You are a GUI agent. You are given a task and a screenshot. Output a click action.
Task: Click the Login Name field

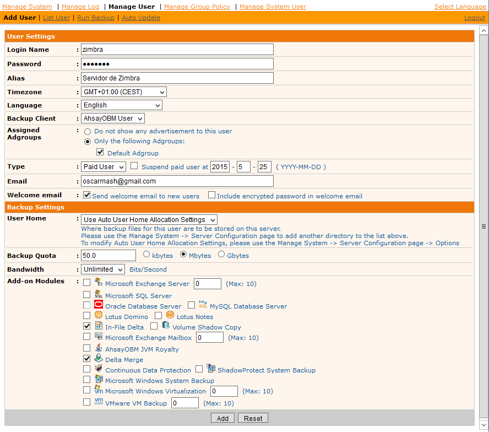(x=177, y=50)
